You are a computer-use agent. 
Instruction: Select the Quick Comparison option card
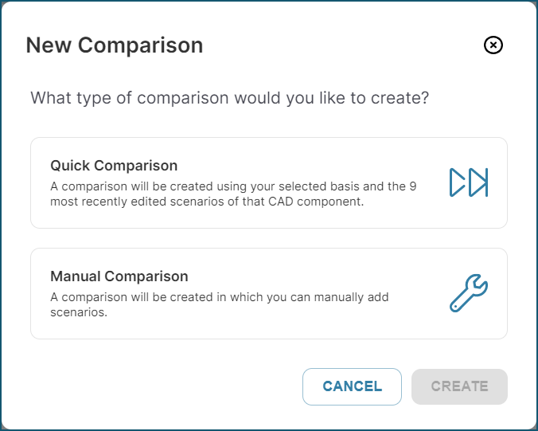pyautogui.click(x=269, y=182)
